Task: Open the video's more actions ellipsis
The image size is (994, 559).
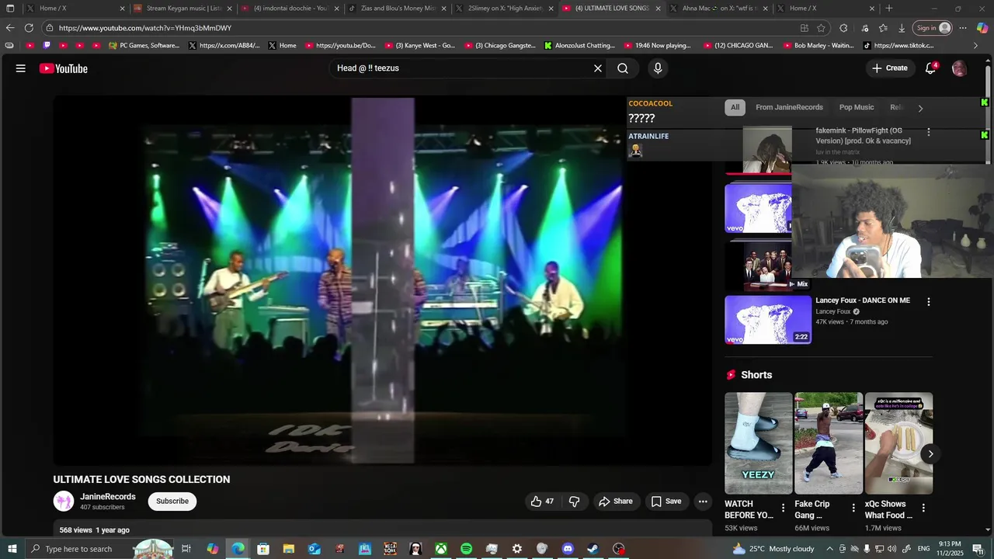Action: coord(703,502)
